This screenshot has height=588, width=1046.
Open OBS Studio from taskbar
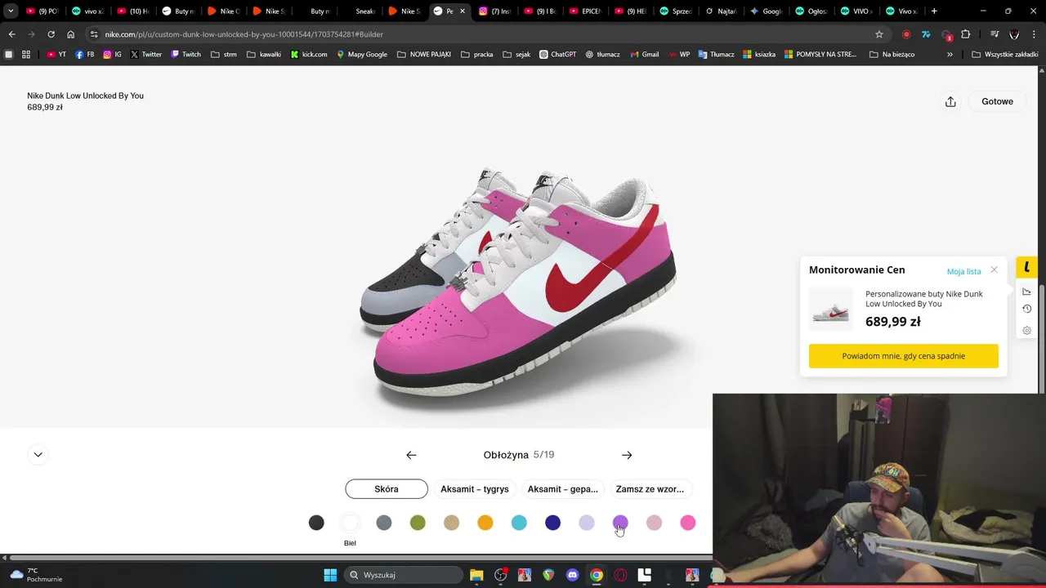pos(500,575)
